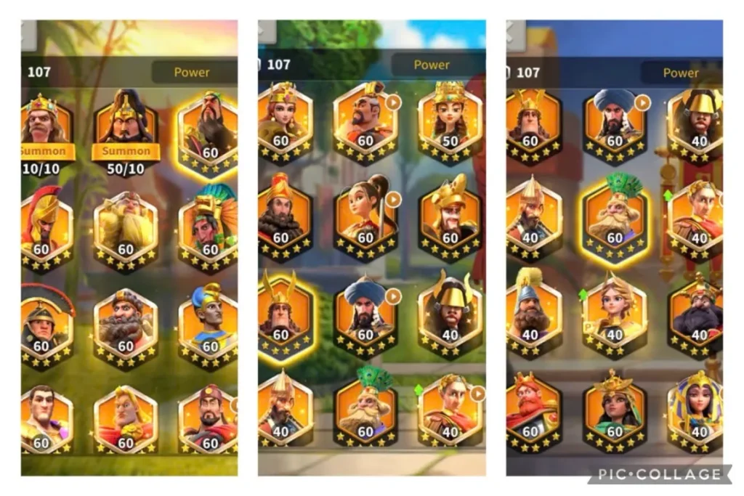This screenshot has height=496, width=744.
Task: Tap the Summon button showing 50/10
Action: pos(126,151)
